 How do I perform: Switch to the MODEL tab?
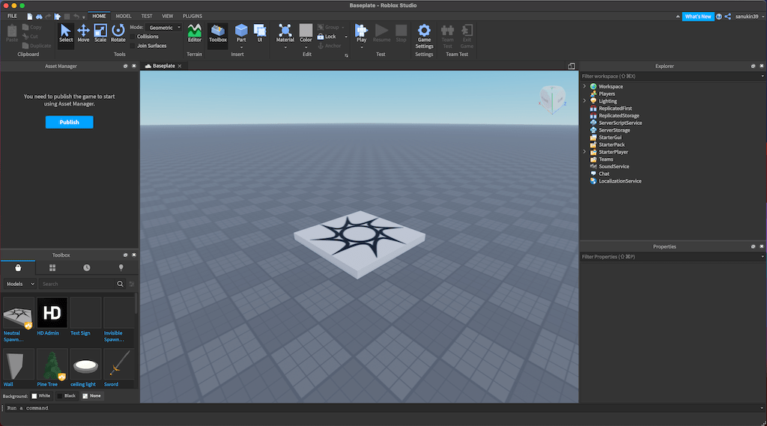[x=124, y=16]
